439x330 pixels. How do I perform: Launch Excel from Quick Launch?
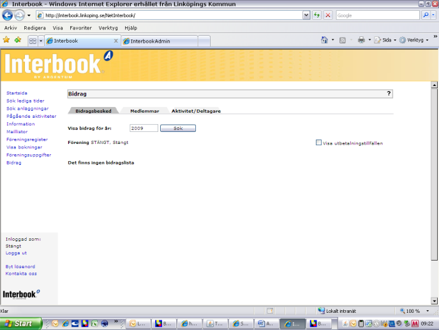point(94,324)
